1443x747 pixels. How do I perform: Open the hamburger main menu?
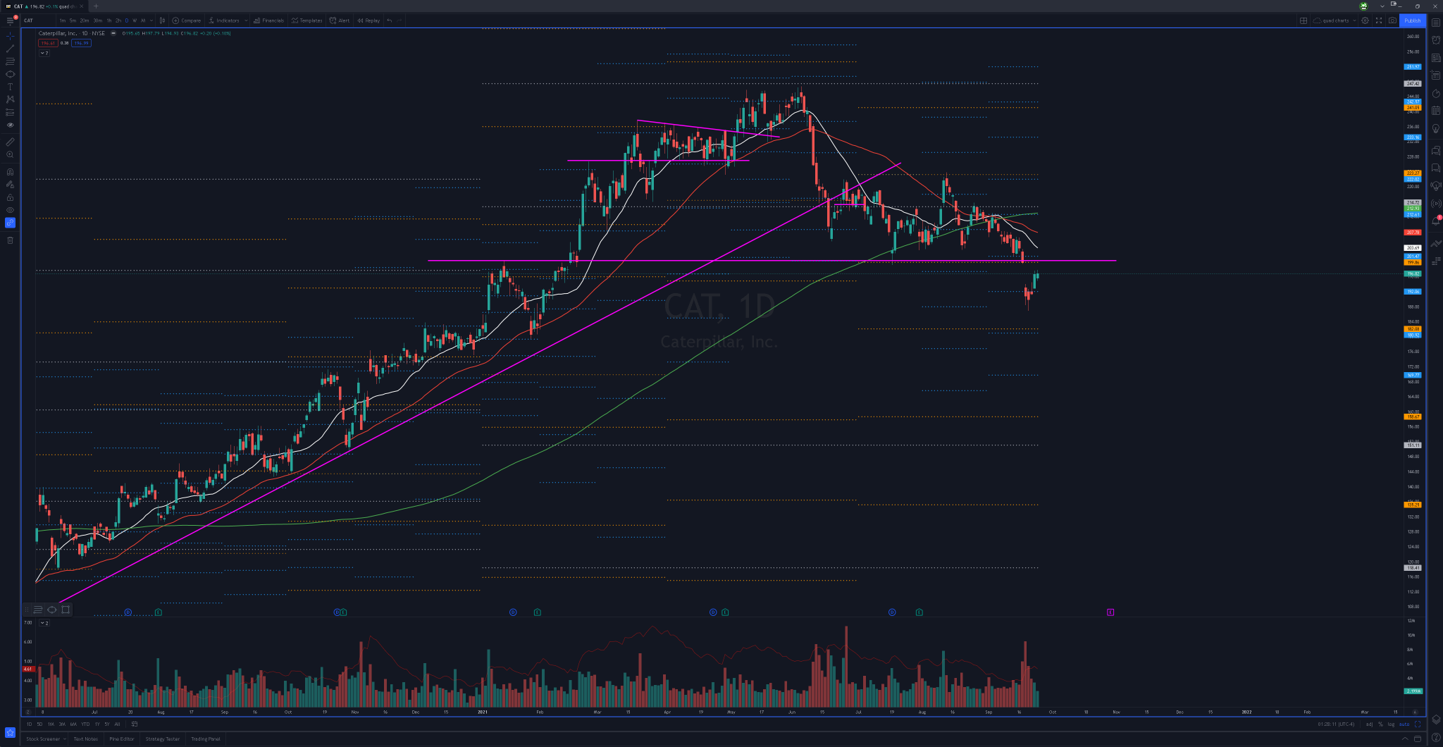coord(10,20)
